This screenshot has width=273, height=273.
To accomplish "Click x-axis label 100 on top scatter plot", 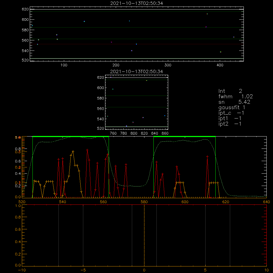I will (x=64, y=65).
